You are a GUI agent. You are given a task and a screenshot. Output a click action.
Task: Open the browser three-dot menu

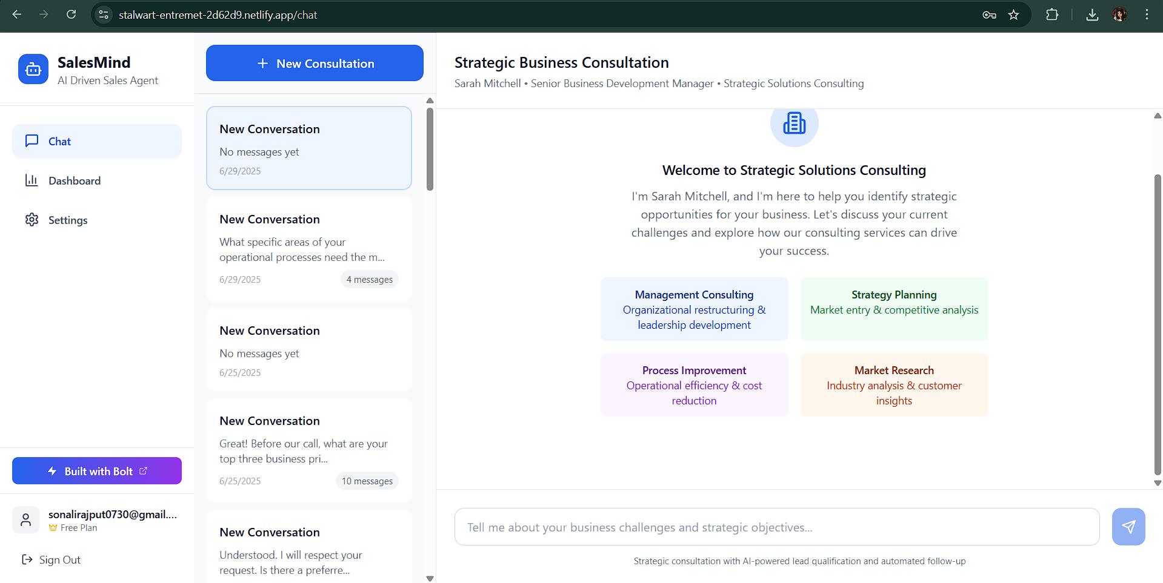coord(1147,15)
